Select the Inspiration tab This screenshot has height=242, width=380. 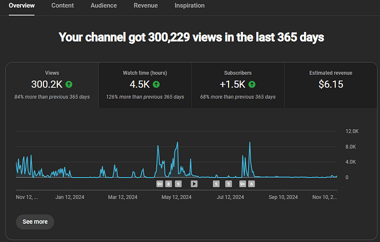189,5
